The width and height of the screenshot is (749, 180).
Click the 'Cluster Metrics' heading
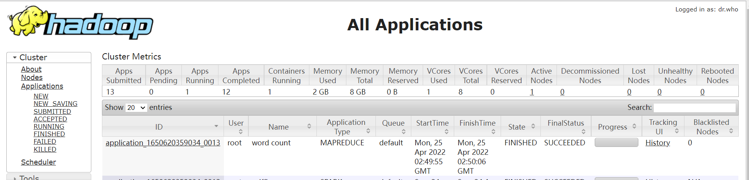131,57
